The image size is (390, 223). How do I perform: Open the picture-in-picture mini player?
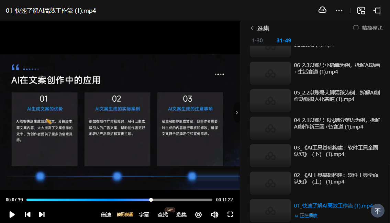[x=361, y=11]
